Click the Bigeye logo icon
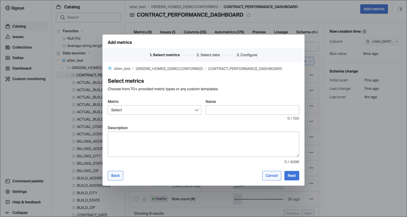This screenshot has width=407, height=217. click(x=8, y=8)
